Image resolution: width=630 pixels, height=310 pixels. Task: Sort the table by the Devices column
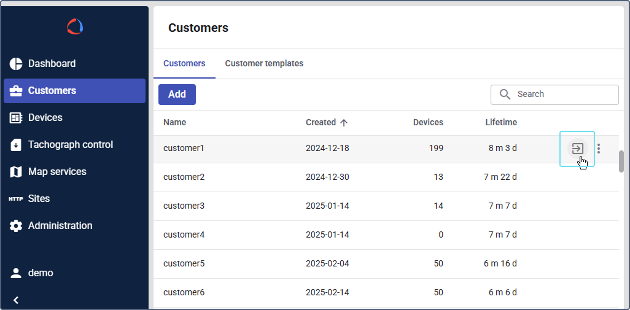428,123
